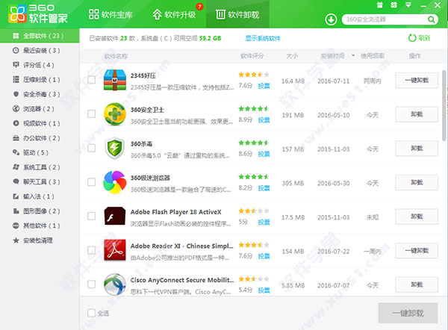Select 办公软件 (2) category

coord(40,138)
